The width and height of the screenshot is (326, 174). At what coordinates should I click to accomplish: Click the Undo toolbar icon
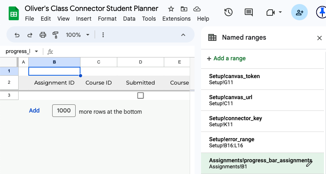pyautogui.click(x=17, y=35)
